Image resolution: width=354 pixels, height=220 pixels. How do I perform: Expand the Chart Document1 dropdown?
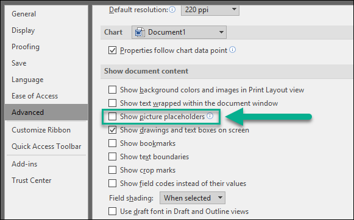tap(179, 32)
